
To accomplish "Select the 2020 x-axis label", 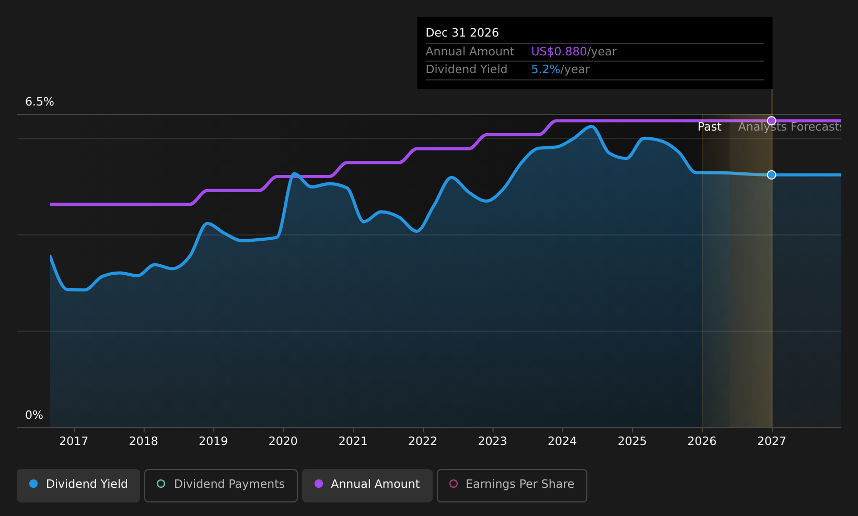I will tap(283, 441).
